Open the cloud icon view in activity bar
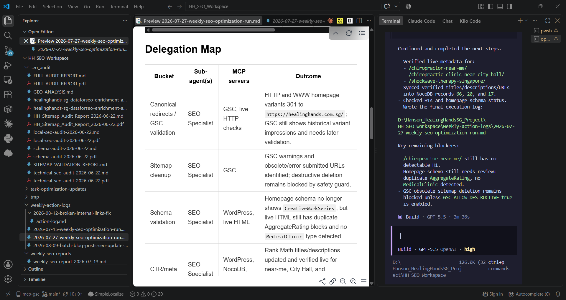Viewport: 566px width, 300px height. point(8,153)
